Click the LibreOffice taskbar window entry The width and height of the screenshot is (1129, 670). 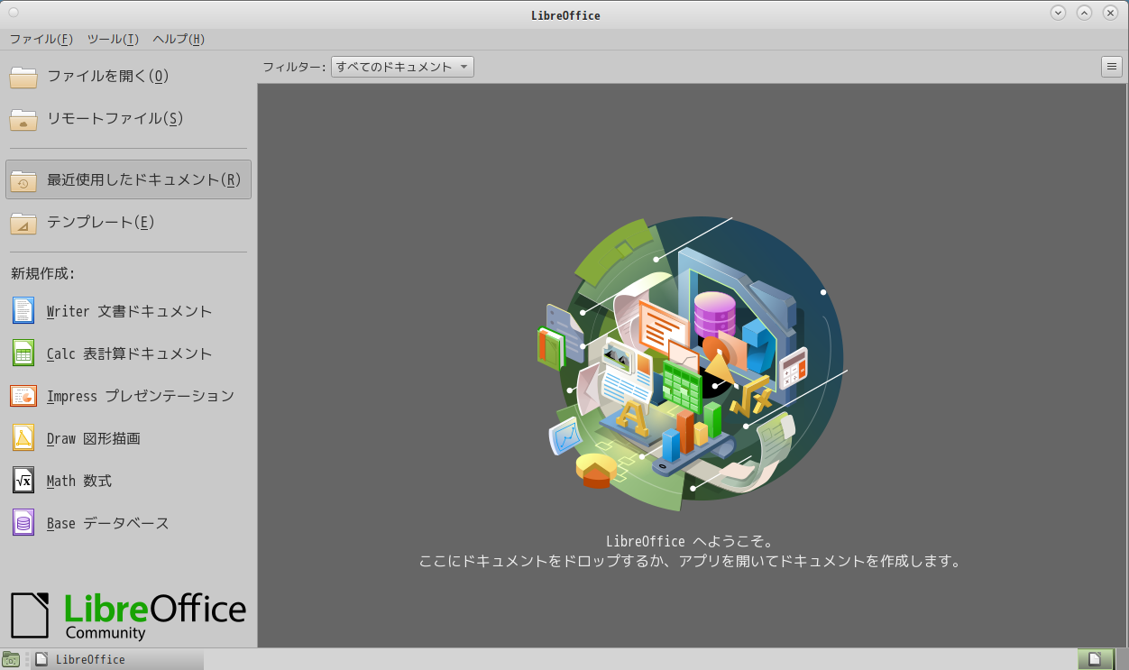(117, 659)
